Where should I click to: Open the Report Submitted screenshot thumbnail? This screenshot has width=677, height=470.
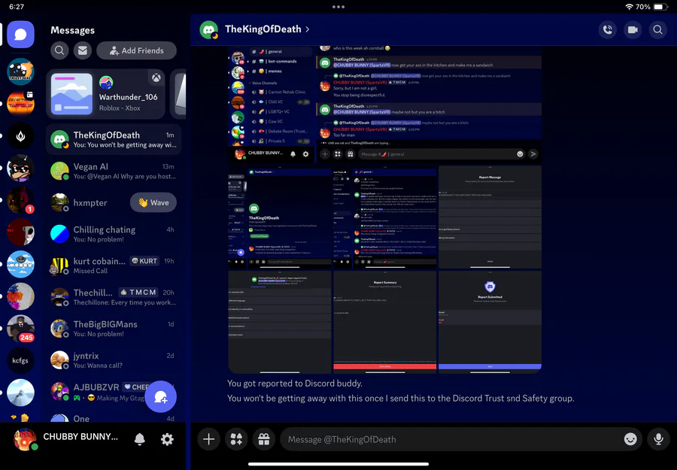pyautogui.click(x=490, y=321)
